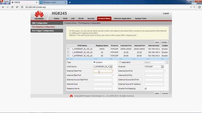202x113 pixels.
Task: Click external port 22-22 cell
Action: 126,52
